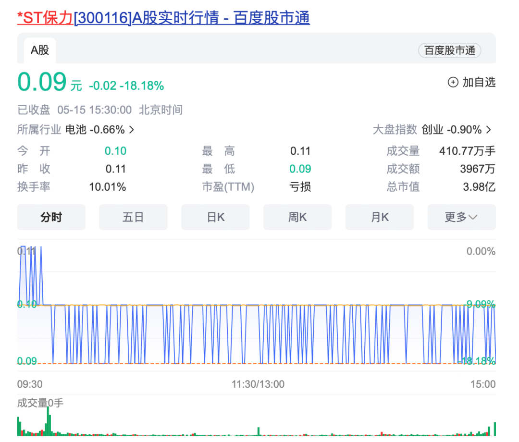Switch to the 日K chart tab
This screenshot has width=519, height=442.
point(215,217)
